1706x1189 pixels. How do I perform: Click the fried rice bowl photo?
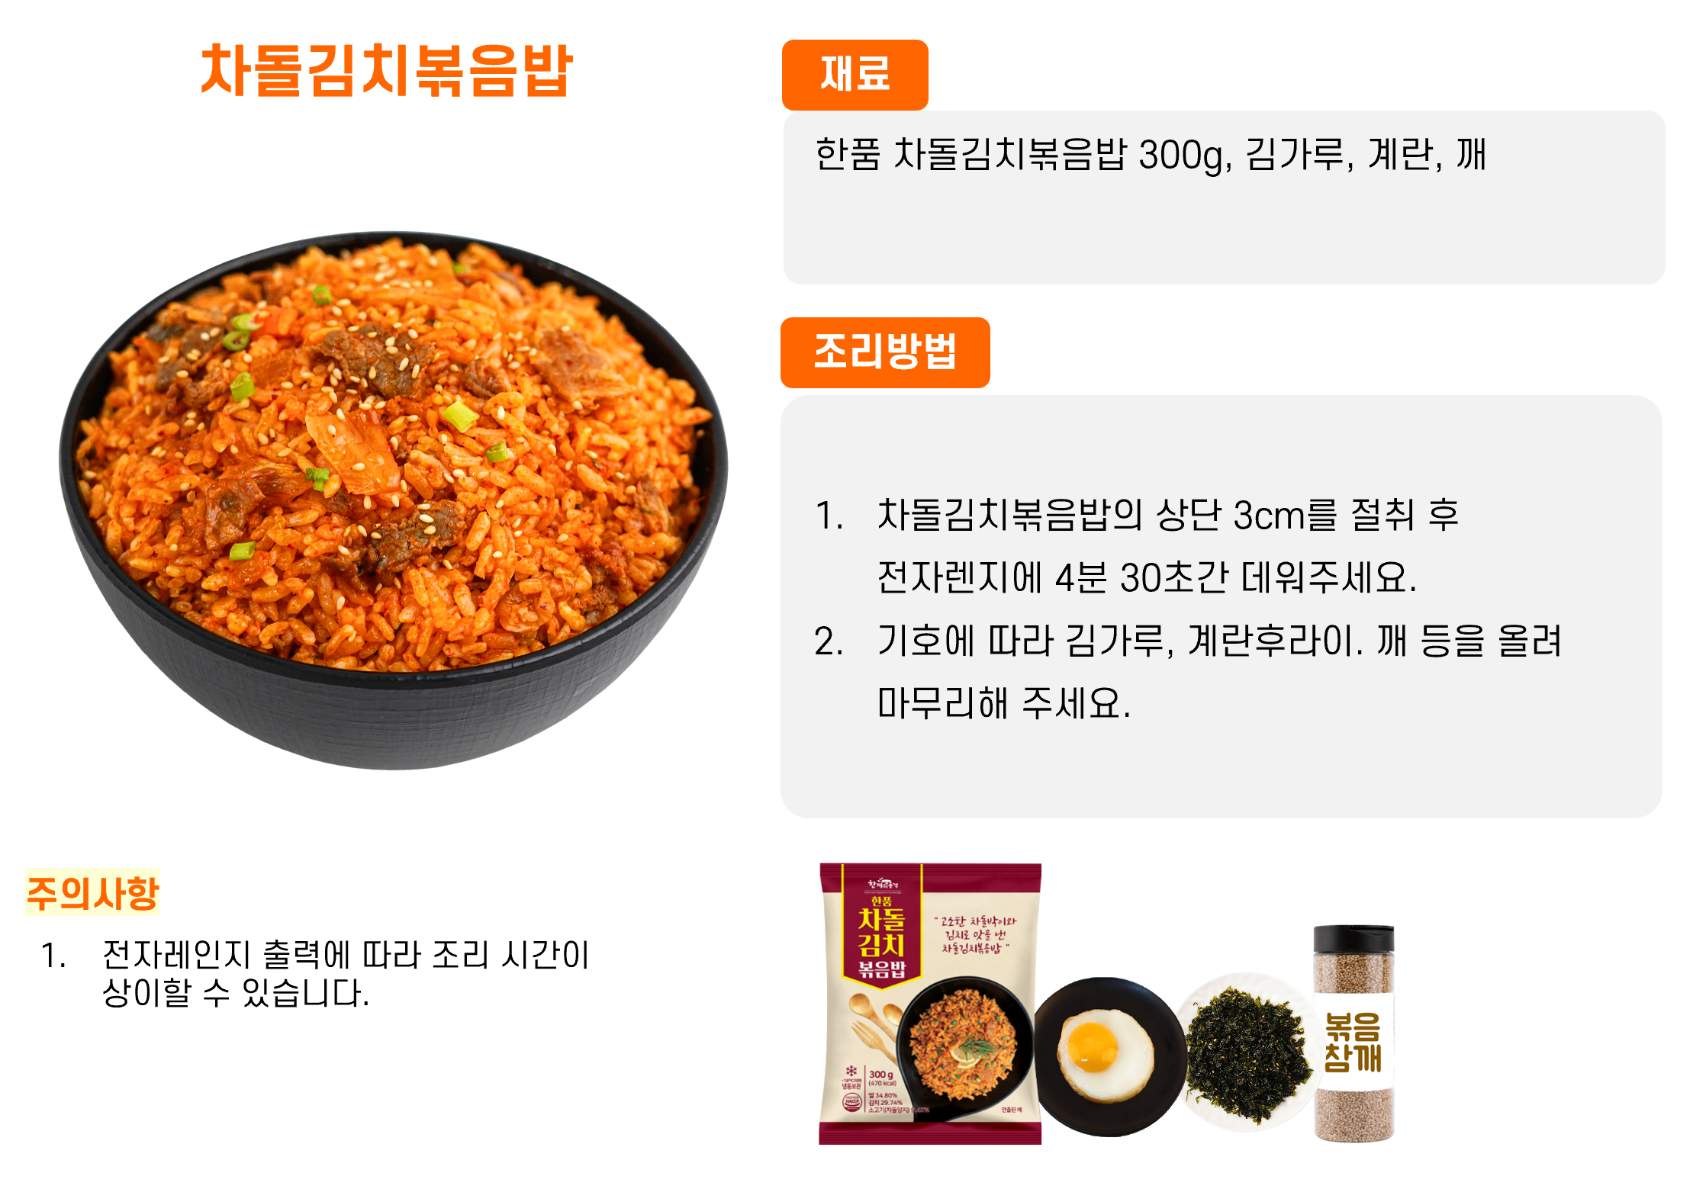tap(394, 500)
